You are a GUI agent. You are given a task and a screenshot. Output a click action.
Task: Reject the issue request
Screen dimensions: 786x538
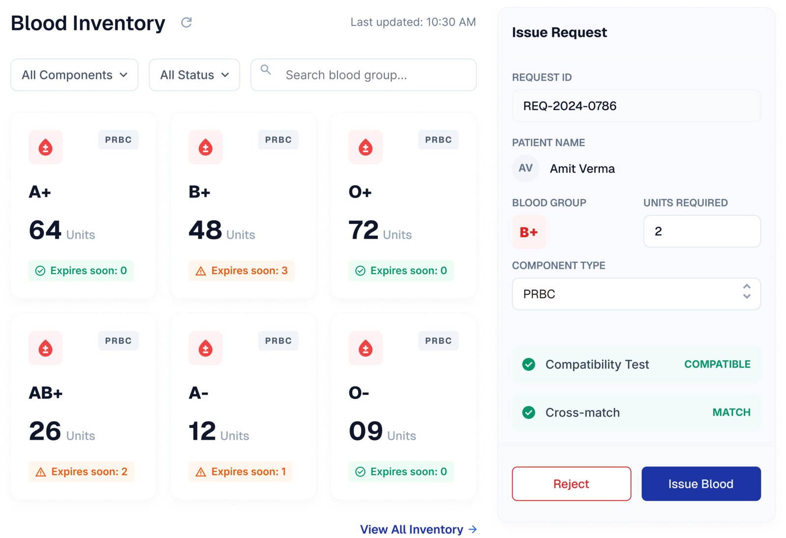[x=571, y=483]
